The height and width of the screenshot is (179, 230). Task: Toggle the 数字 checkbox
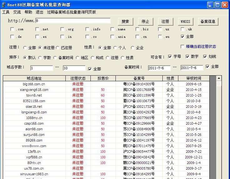(187, 57)
